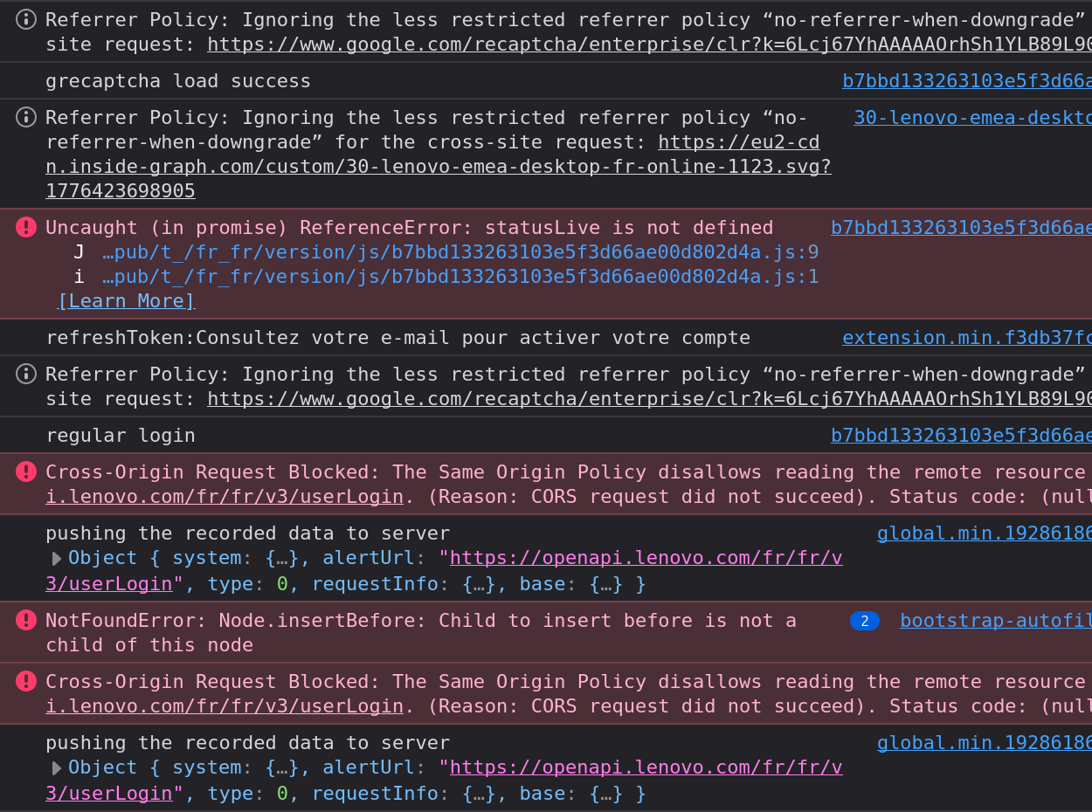Expand the Object logged above the NotFoundError
Viewport: 1092px width, 812px height.
(x=57, y=559)
